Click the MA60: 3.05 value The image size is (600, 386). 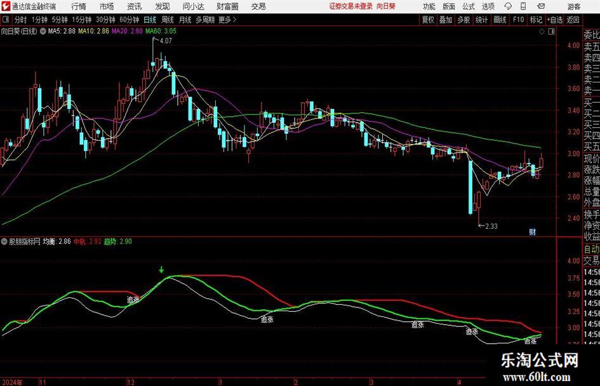click(x=161, y=31)
